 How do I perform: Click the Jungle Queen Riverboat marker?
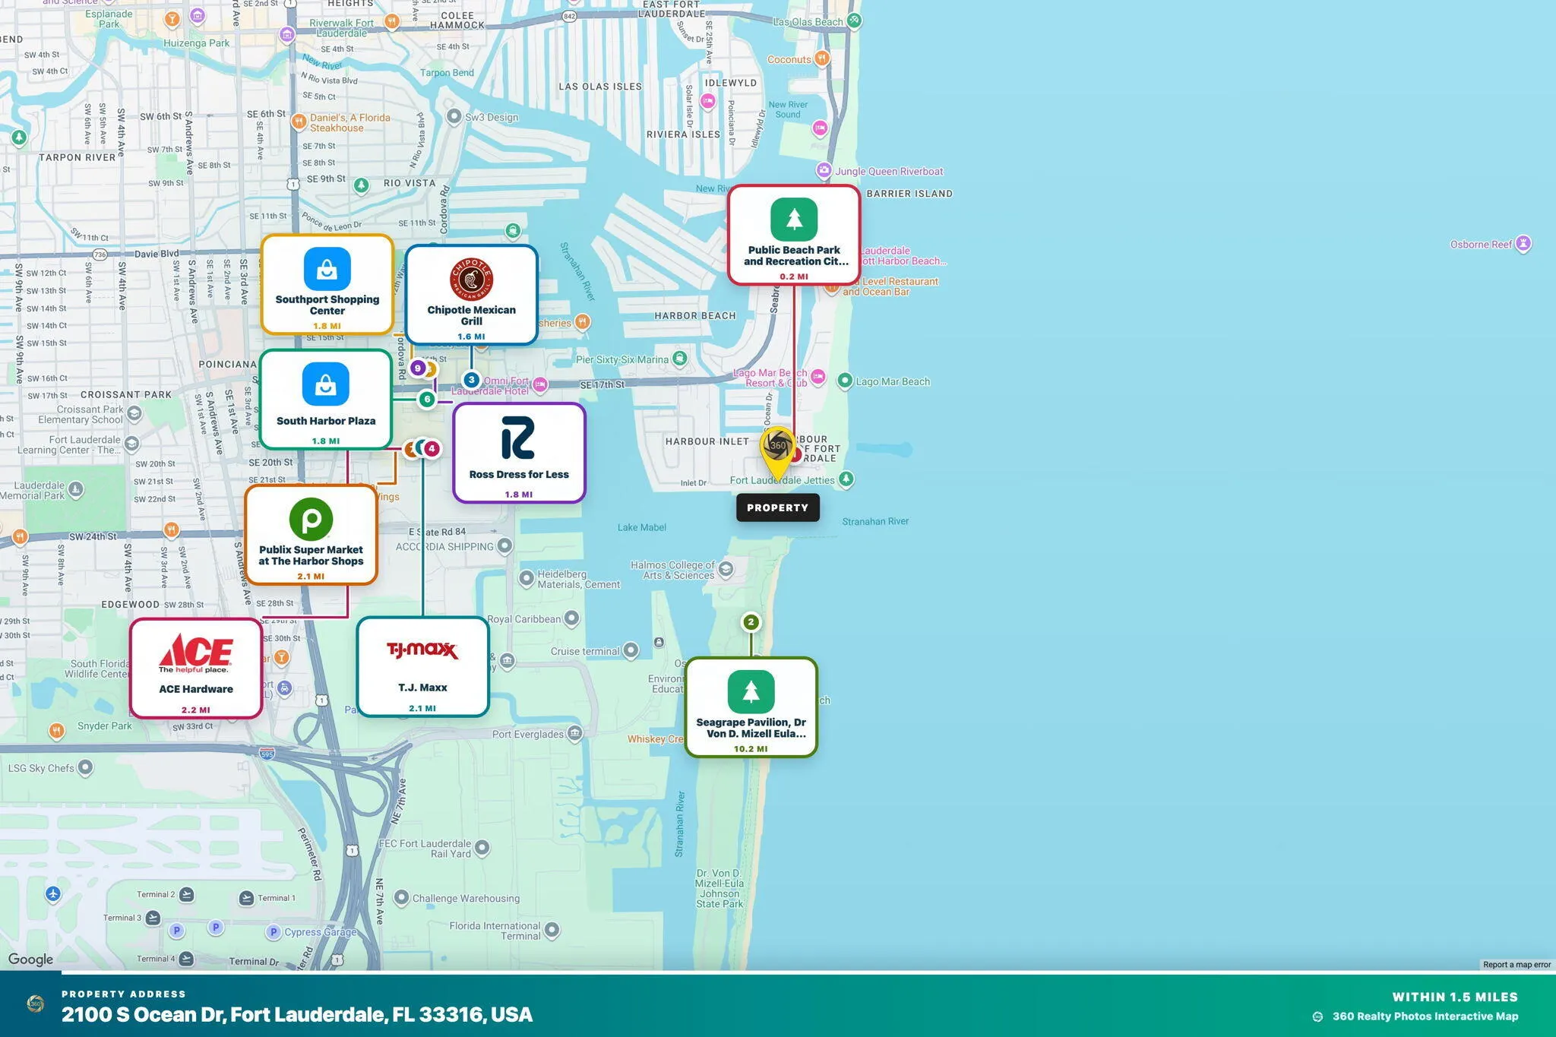pos(824,170)
